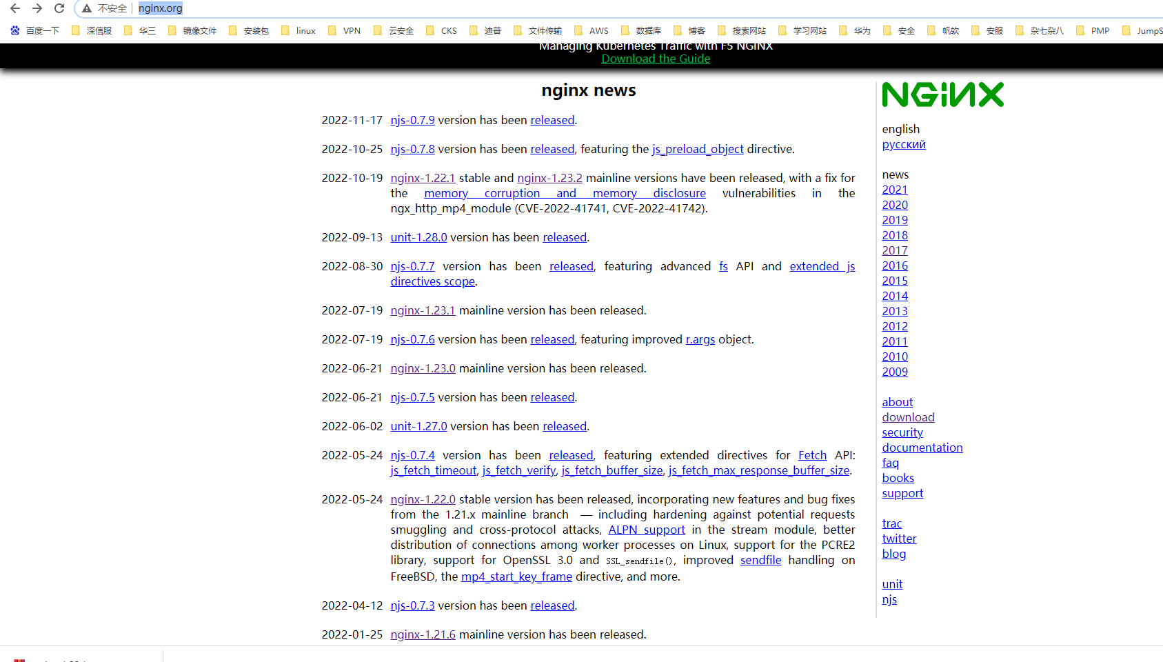Screen dimensions: 1163x662
Task: Open the 数据库 bookmarks folder
Action: [641, 30]
